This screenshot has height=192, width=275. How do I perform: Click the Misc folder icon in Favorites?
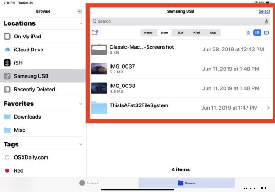tap(7, 130)
